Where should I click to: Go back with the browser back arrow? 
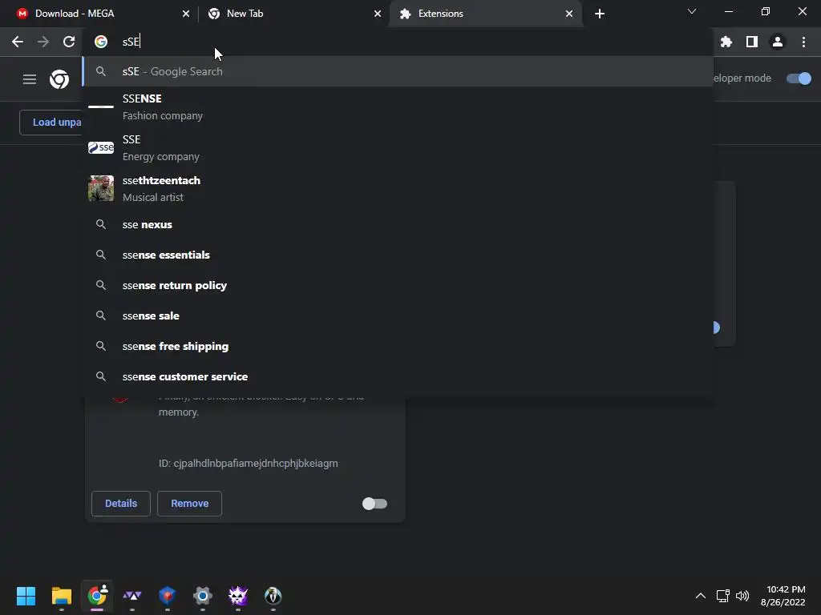tap(18, 42)
